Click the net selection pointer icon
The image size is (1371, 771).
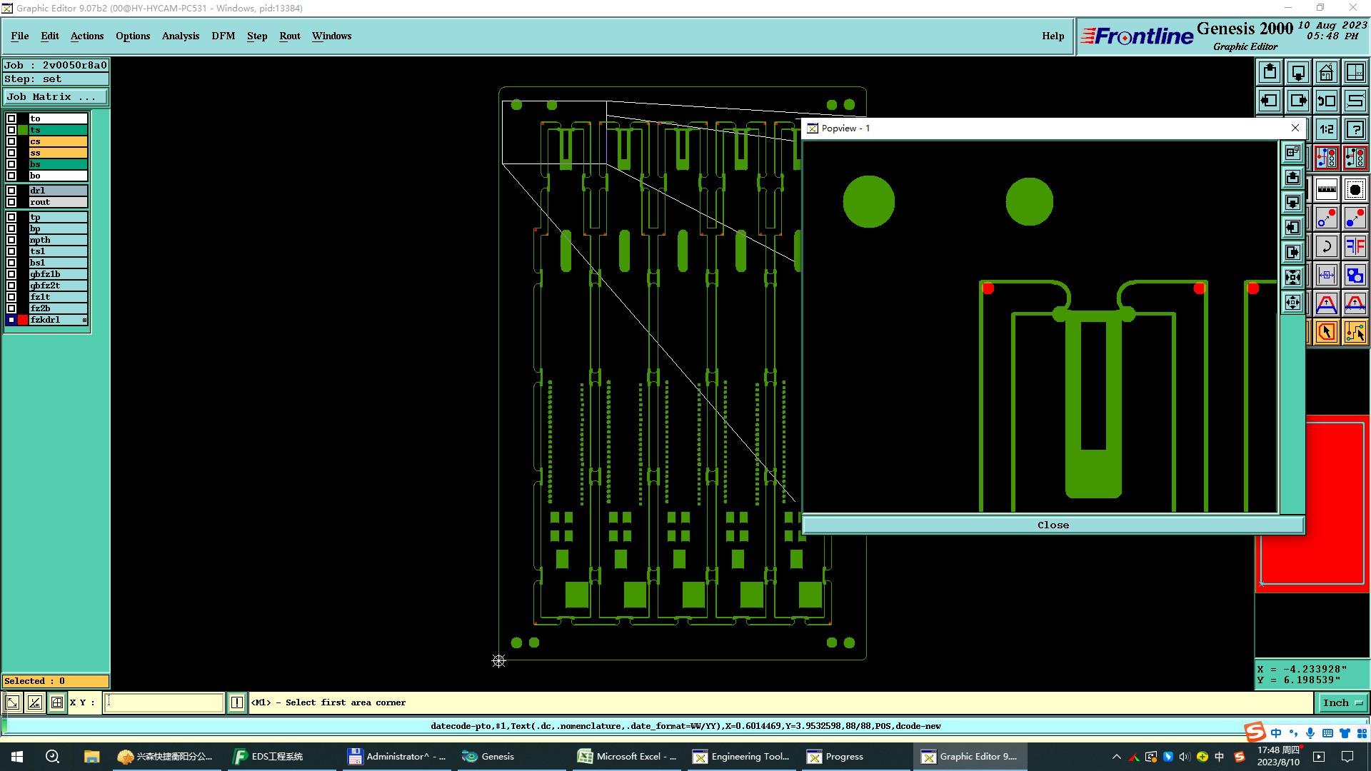tap(1355, 332)
